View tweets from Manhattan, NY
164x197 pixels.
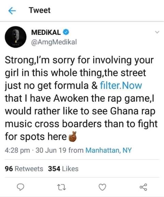tap(109, 150)
